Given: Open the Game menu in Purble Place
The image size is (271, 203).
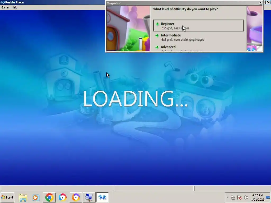Looking at the screenshot, I should click(5, 7).
